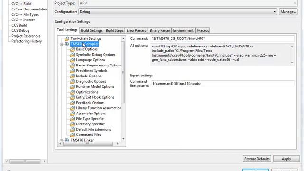Collapse the TMS470 Compiler tree node
Image resolution: width=304 pixels, height=171 pixels.
pos(61,44)
